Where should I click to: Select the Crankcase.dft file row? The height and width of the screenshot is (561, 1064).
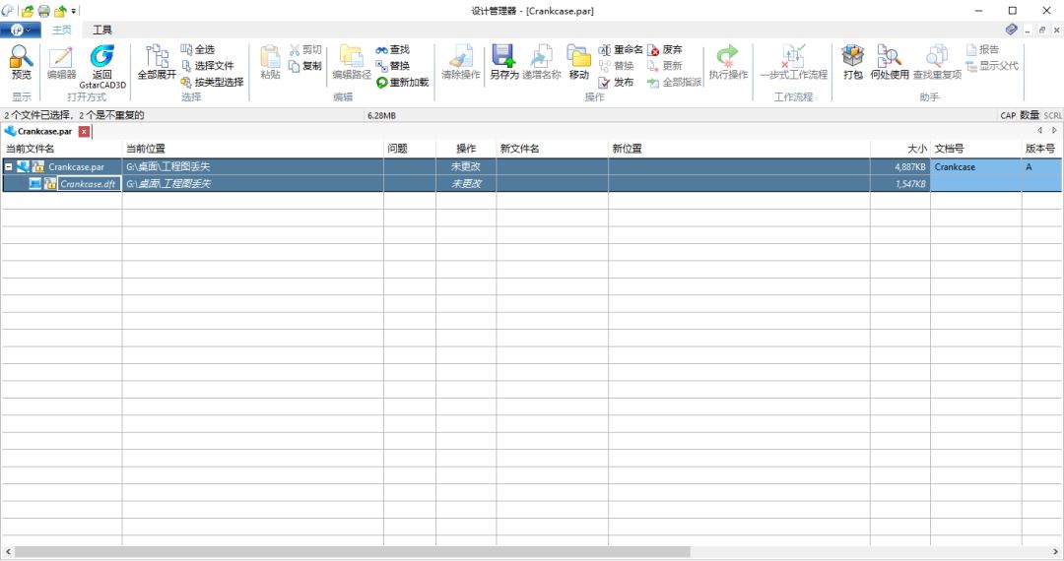point(89,184)
